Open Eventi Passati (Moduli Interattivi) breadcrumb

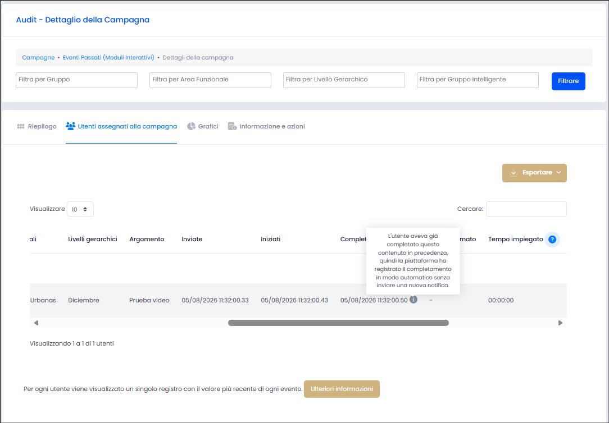tap(108, 57)
